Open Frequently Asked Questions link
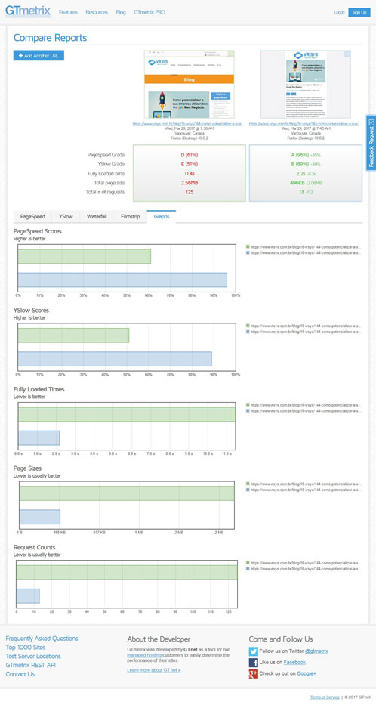This screenshot has height=705, width=376. point(42,639)
